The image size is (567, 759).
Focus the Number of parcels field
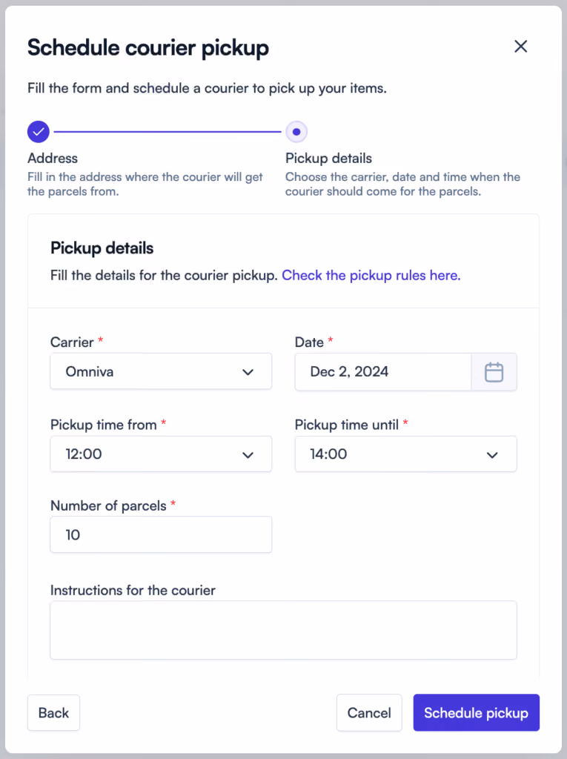coord(161,534)
